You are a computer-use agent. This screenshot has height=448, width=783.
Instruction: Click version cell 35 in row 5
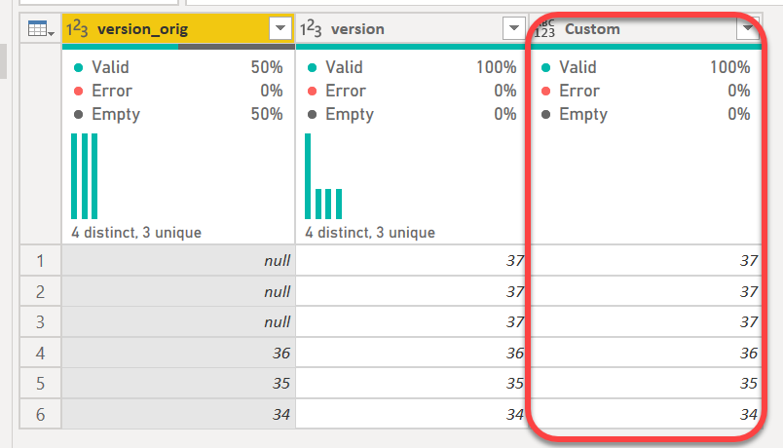click(412, 383)
